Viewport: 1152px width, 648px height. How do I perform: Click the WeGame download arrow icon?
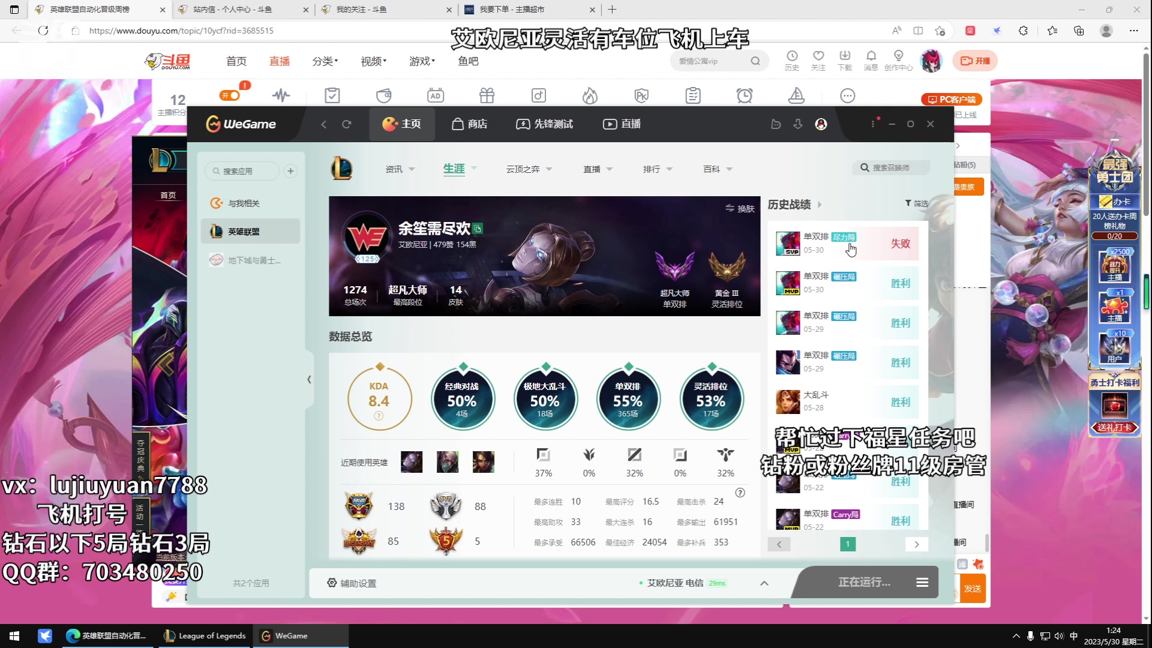[798, 124]
